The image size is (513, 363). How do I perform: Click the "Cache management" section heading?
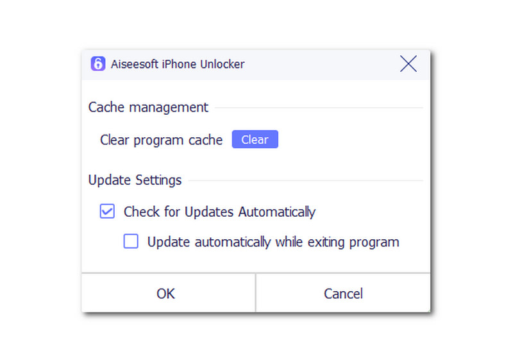(x=148, y=108)
